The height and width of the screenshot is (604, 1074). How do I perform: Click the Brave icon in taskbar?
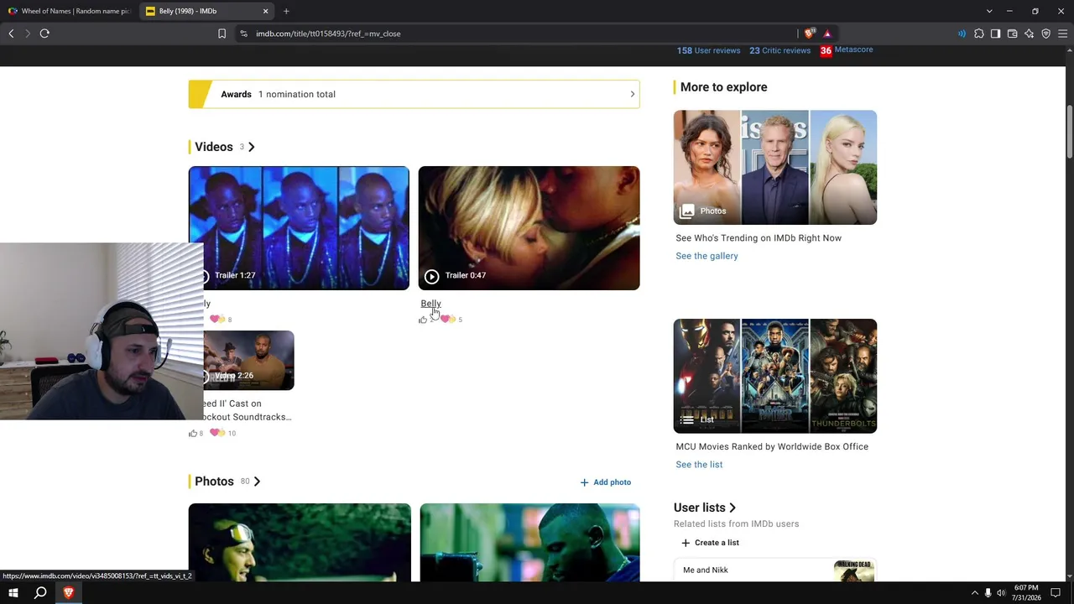click(69, 593)
